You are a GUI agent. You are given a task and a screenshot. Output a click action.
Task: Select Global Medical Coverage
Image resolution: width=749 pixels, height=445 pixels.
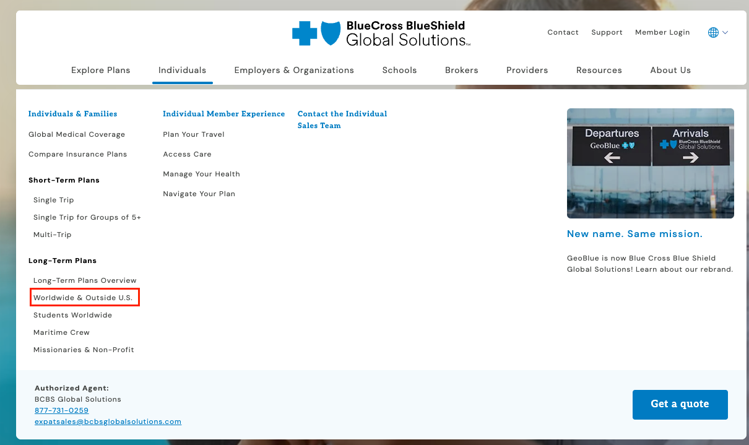[x=77, y=134]
